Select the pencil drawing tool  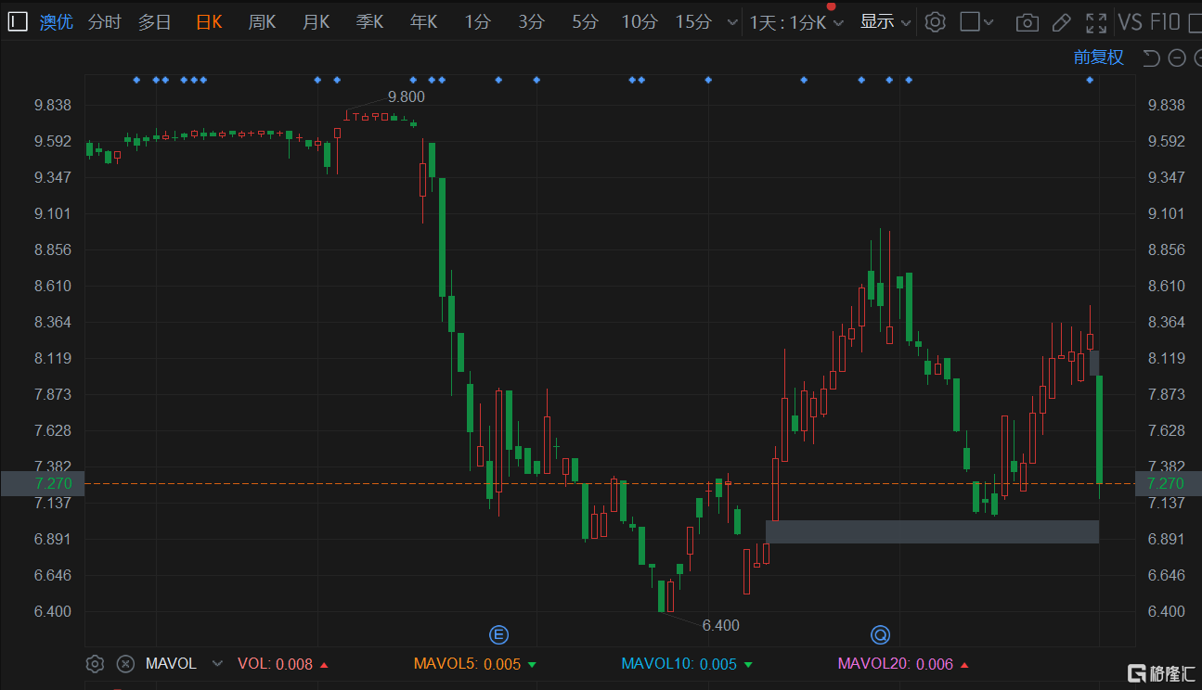point(1061,22)
